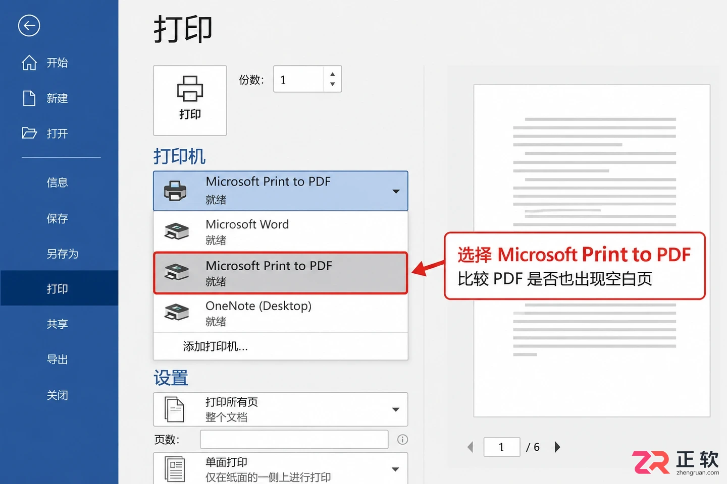Viewport: 727px width, 484px height.
Task: Click the 设置 section heading
Action: pos(171,378)
